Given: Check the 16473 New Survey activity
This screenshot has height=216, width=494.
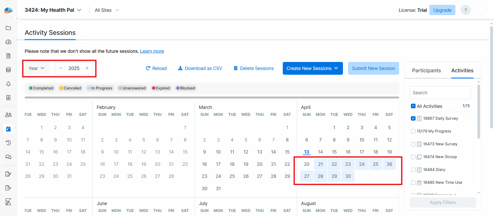Looking at the screenshot, I should coord(413,144).
